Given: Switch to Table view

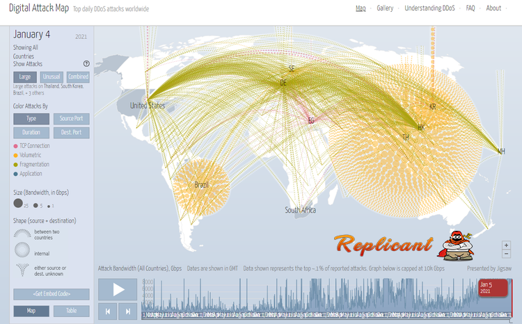Looking at the screenshot, I should pos(71,311).
